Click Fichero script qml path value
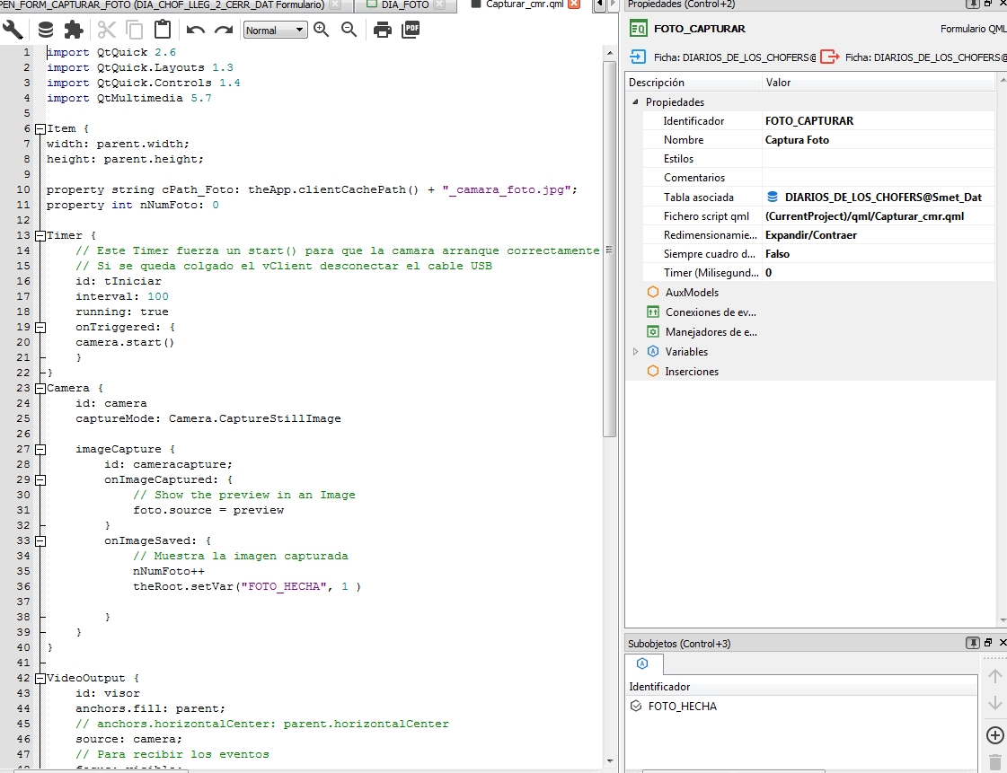This screenshot has width=1007, height=773. click(878, 216)
